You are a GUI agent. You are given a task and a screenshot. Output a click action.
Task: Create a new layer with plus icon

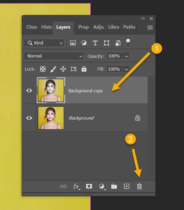pyautogui.click(x=126, y=186)
